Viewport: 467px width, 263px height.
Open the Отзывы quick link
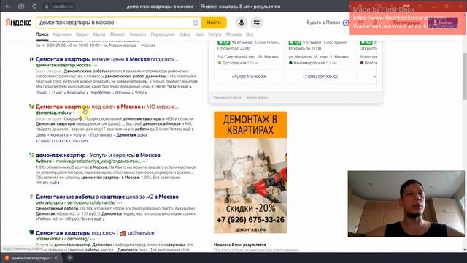[x=123, y=93]
